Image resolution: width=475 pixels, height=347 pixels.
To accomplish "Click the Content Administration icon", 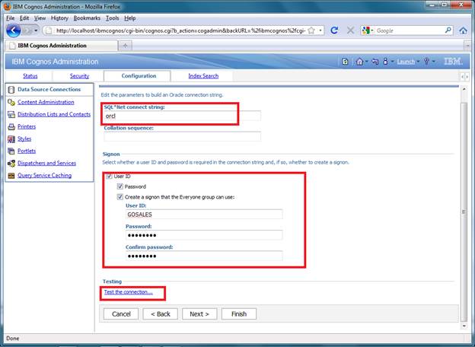I will [x=11, y=102].
